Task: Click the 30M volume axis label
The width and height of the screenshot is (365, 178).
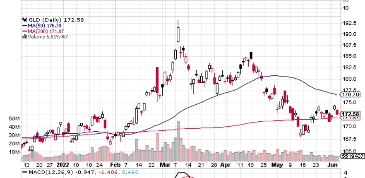Action: 14,135
